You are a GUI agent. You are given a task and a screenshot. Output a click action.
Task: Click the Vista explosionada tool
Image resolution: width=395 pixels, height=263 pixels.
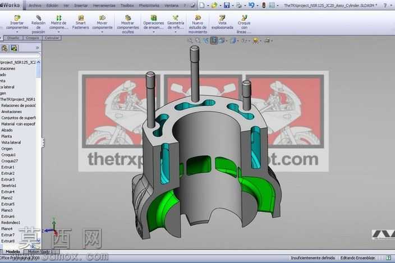coord(222,22)
